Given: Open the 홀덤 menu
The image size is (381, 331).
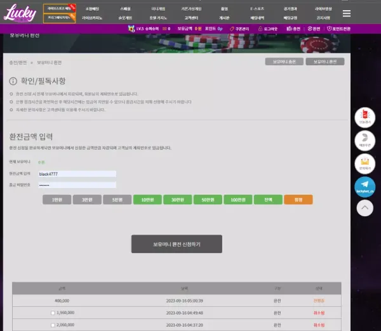Looking at the screenshot, I should (x=224, y=9).
